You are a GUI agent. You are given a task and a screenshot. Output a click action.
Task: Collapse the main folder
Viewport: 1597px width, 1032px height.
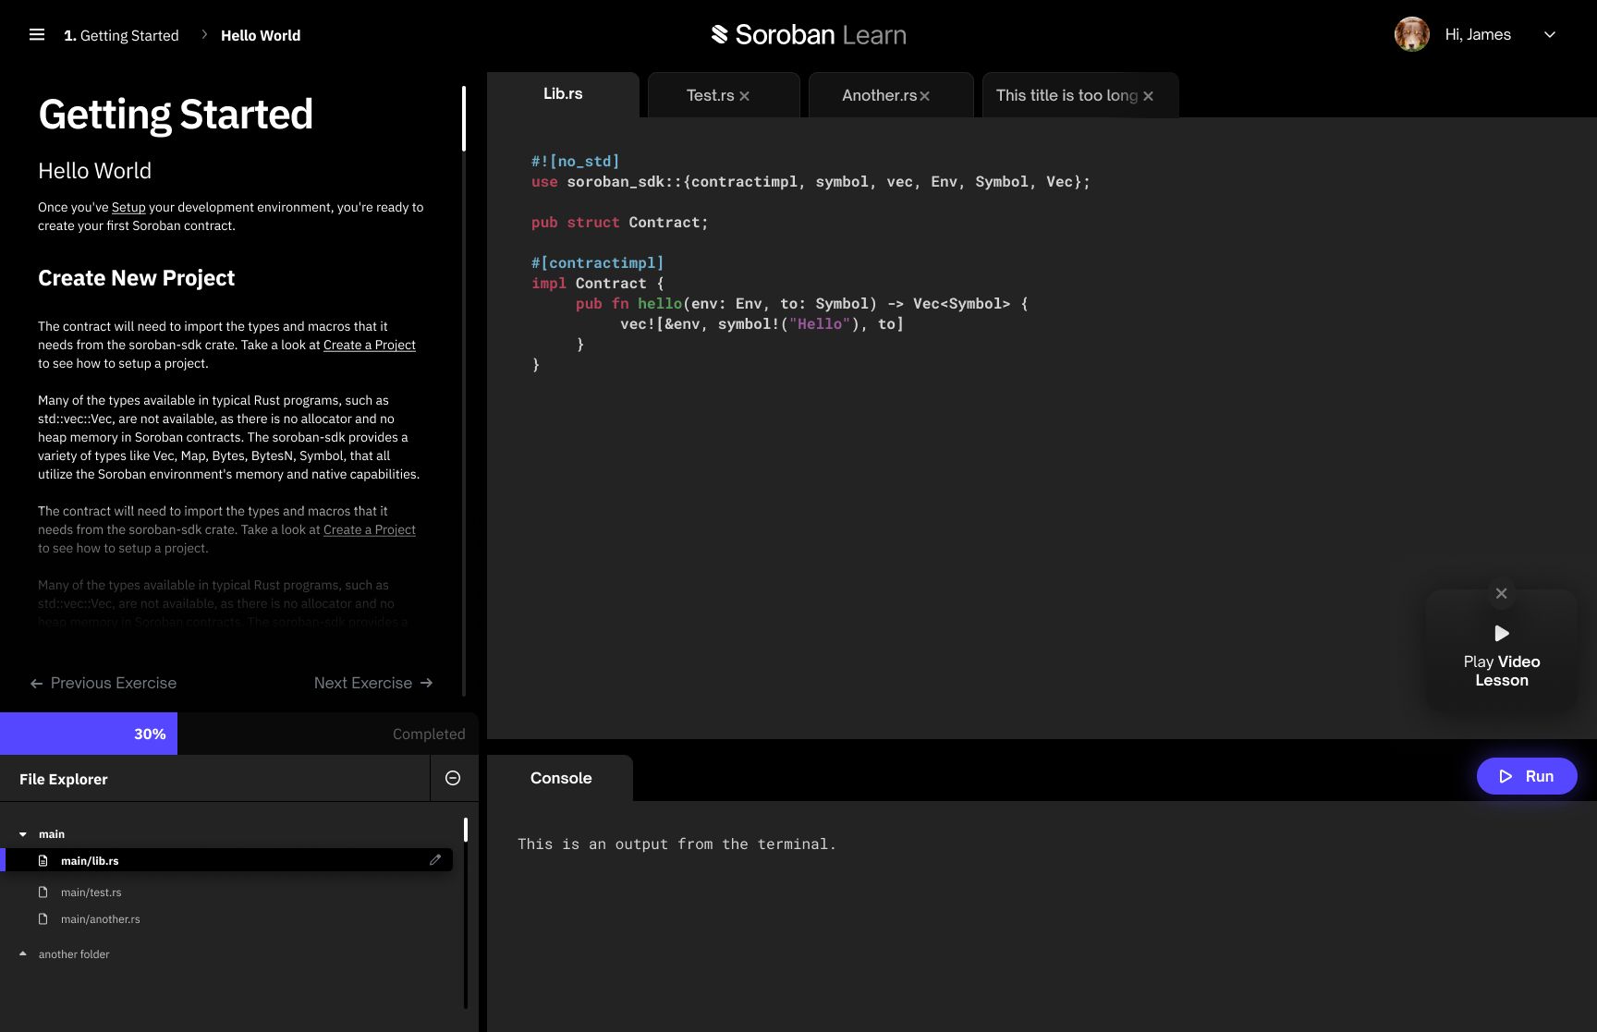coord(23,834)
